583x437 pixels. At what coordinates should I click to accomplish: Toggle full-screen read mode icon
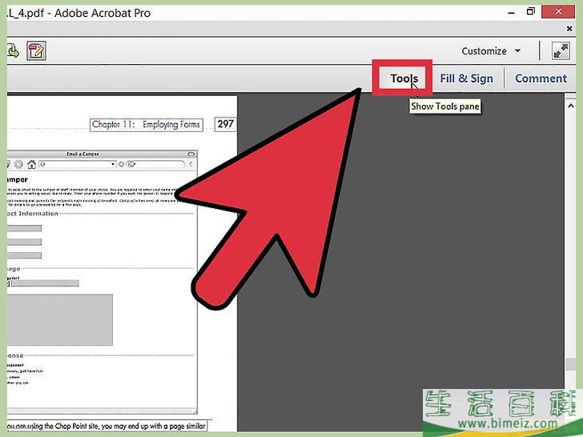pyautogui.click(x=561, y=51)
